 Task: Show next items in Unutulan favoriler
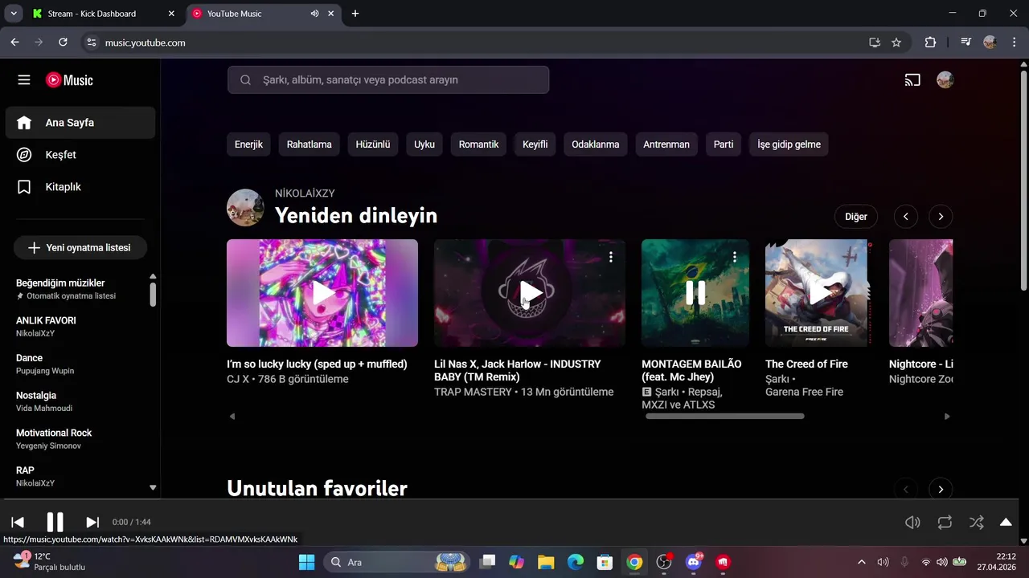(x=941, y=489)
